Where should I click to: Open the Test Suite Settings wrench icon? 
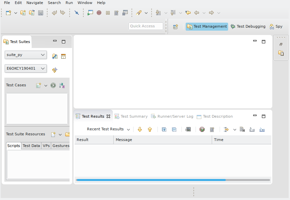[55, 56]
